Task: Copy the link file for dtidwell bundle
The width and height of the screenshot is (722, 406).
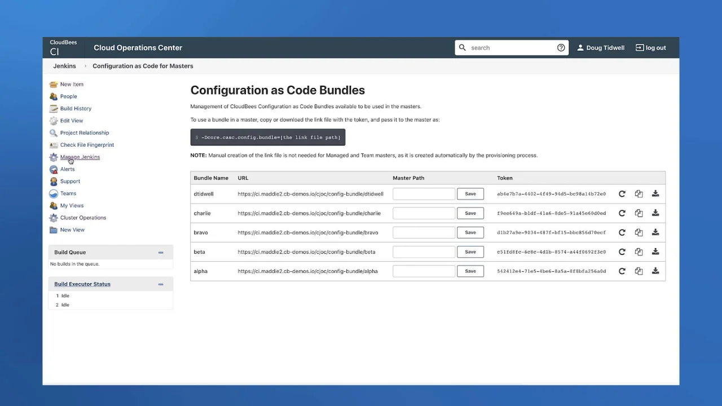Action: click(x=639, y=194)
